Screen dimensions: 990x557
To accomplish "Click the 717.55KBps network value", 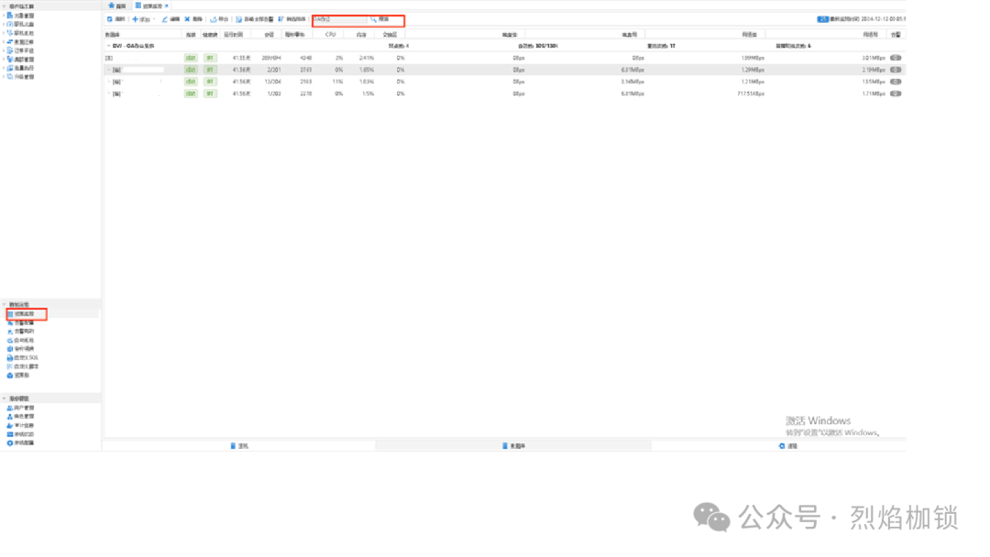I will pos(750,94).
